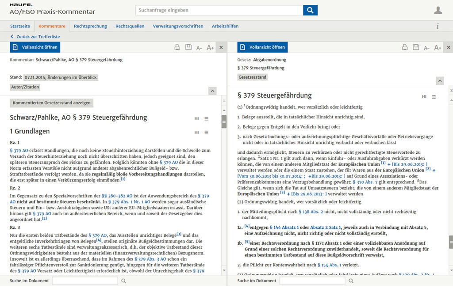Open Vollansicht in the left panel
This screenshot has height=296, width=453.
pos(35,47)
